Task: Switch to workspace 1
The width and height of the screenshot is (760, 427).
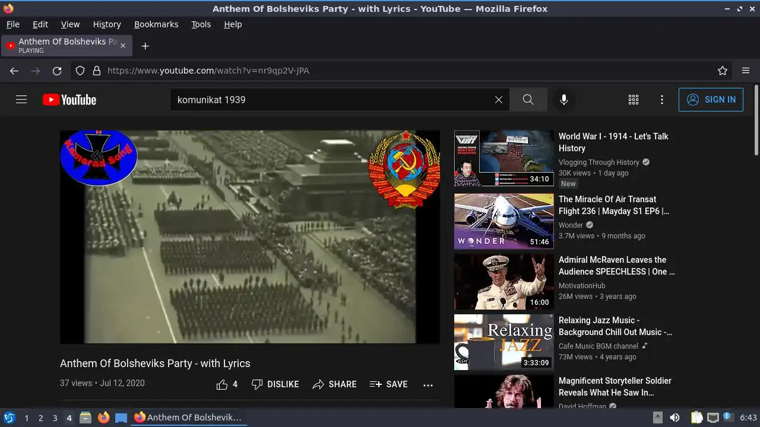Action: tap(27, 418)
